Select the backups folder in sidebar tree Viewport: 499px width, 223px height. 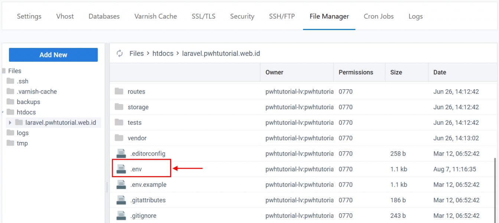tap(28, 102)
